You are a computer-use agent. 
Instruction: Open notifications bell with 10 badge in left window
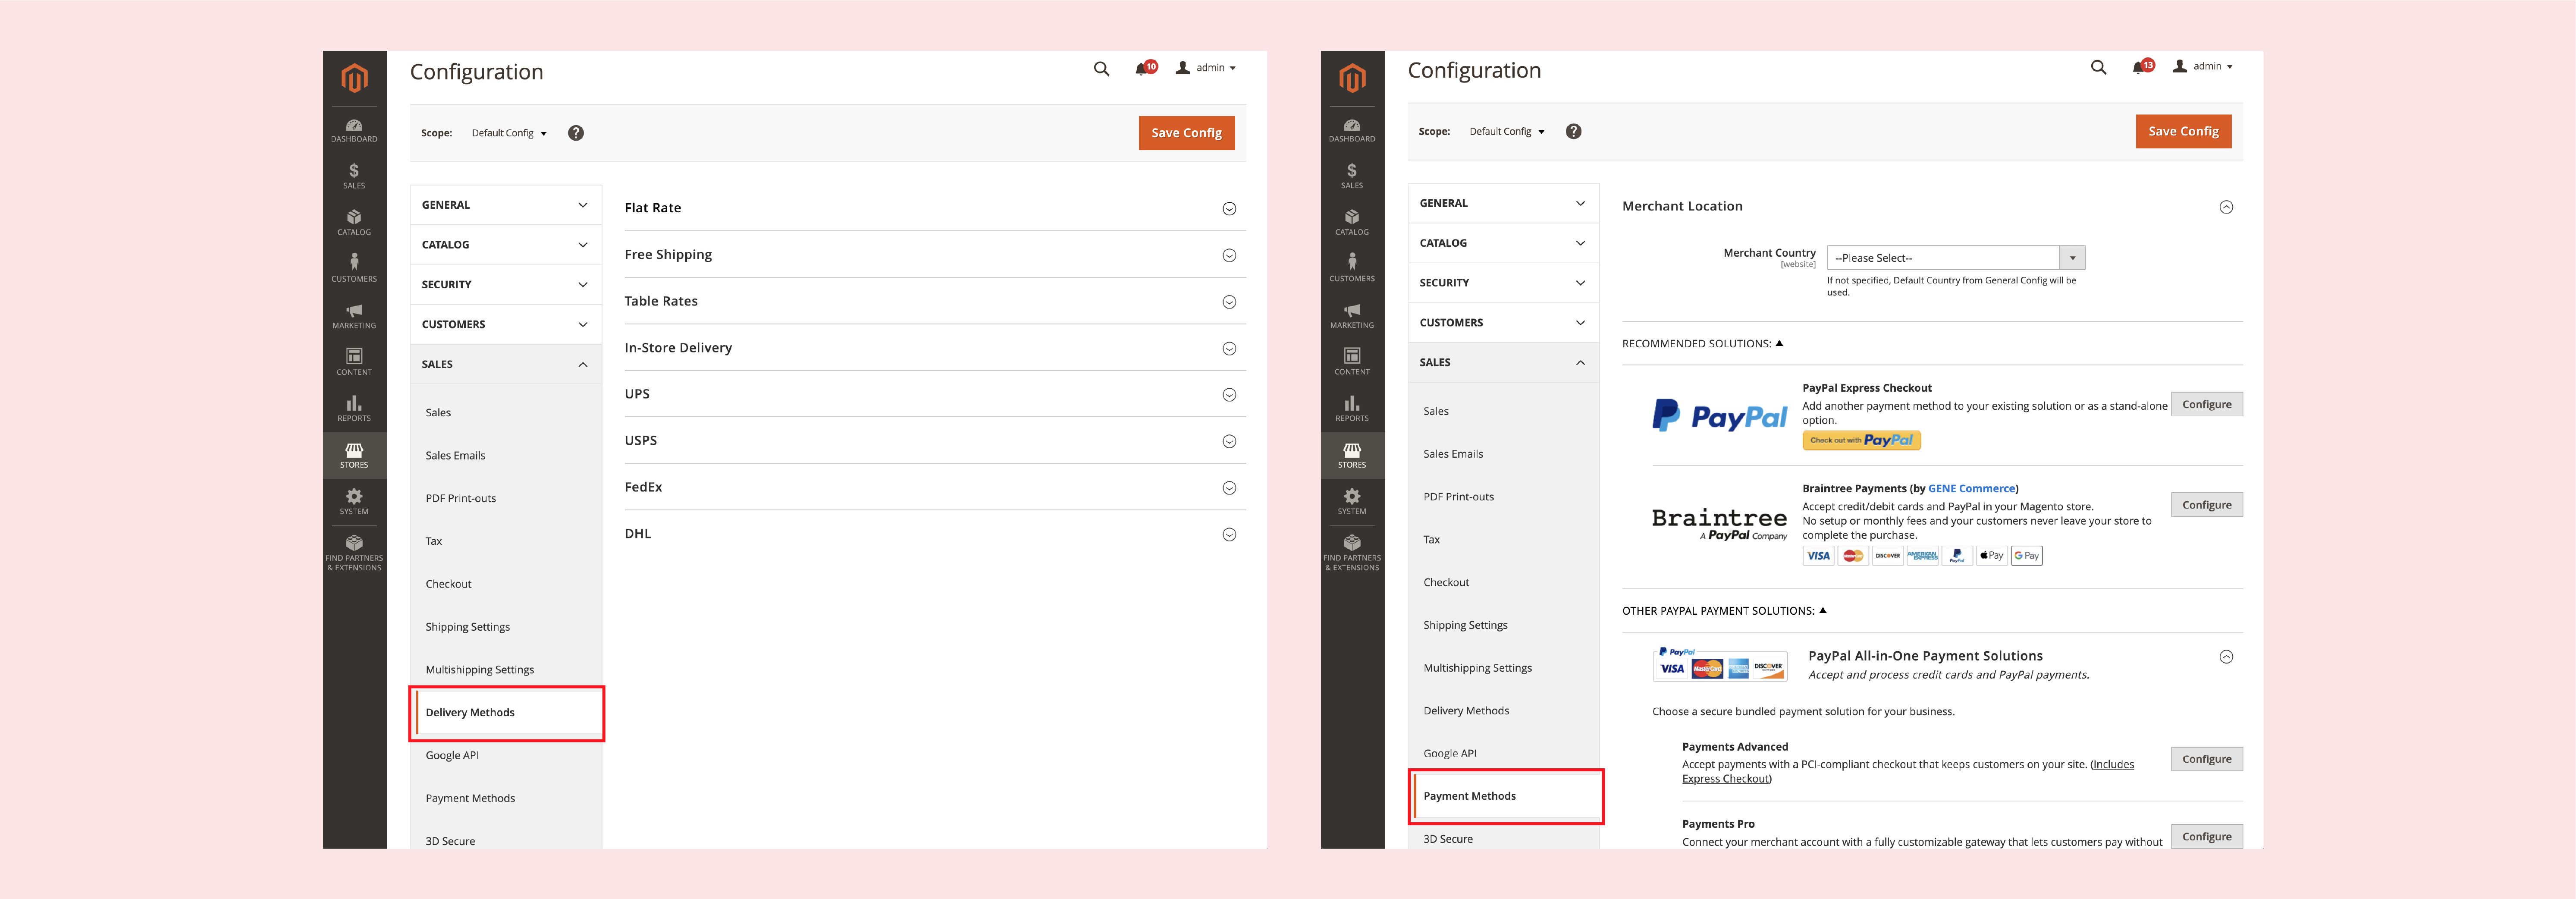(1145, 68)
